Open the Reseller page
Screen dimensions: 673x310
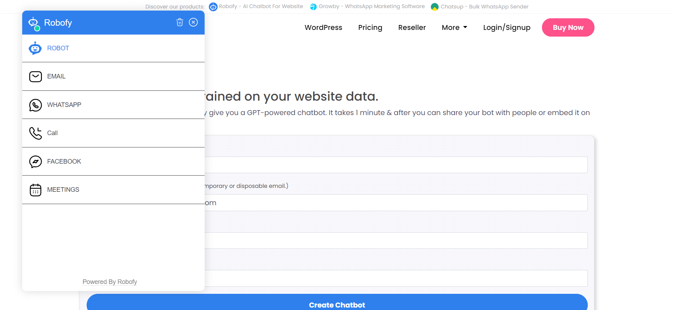click(412, 27)
